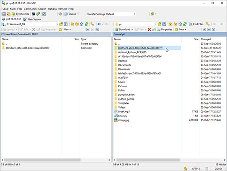Click remote Unselect Files minus icon
This screenshot has width=227, height=171.
tap(209, 29)
